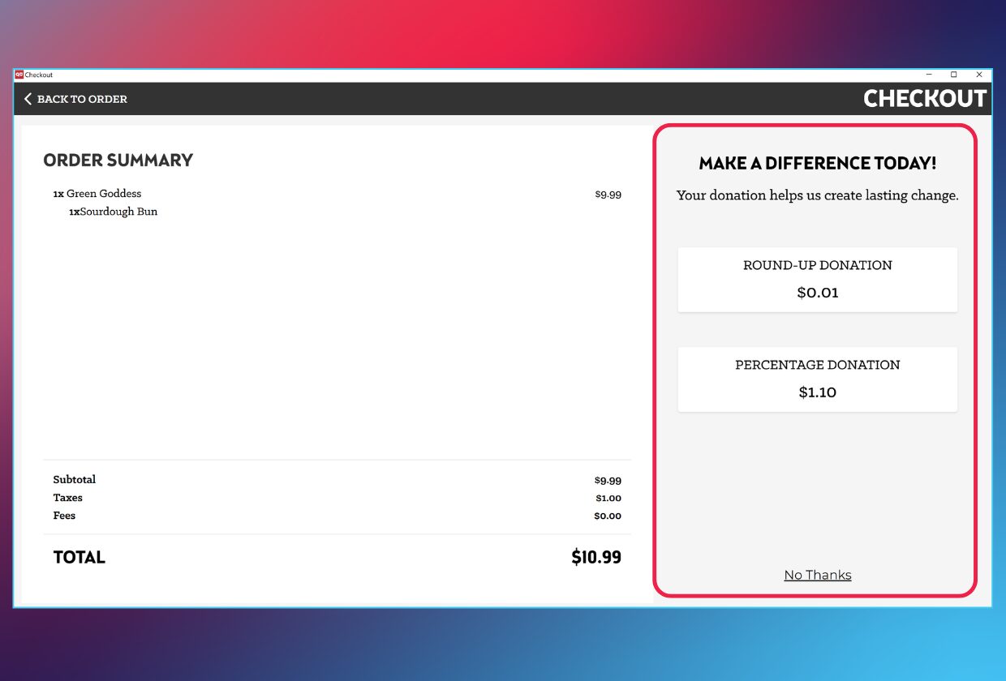Click the $0.01 round-up amount

pos(818,293)
